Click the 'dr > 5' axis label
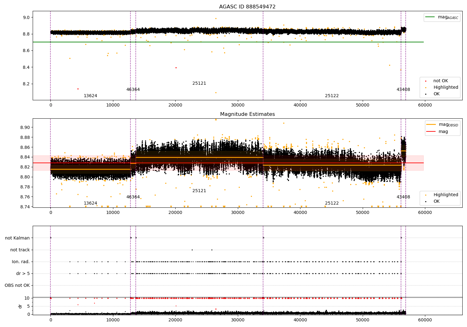 (x=23, y=274)
